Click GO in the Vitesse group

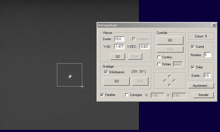click(117, 56)
